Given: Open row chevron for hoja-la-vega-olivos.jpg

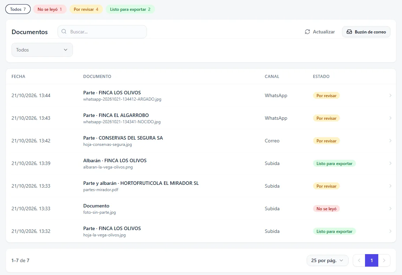Looking at the screenshot, I should click(390, 231).
